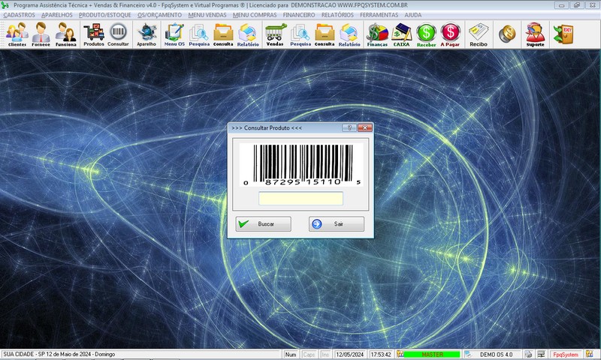Open the Aparelho toolbar icon
The width and height of the screenshot is (601, 360).
click(146, 34)
